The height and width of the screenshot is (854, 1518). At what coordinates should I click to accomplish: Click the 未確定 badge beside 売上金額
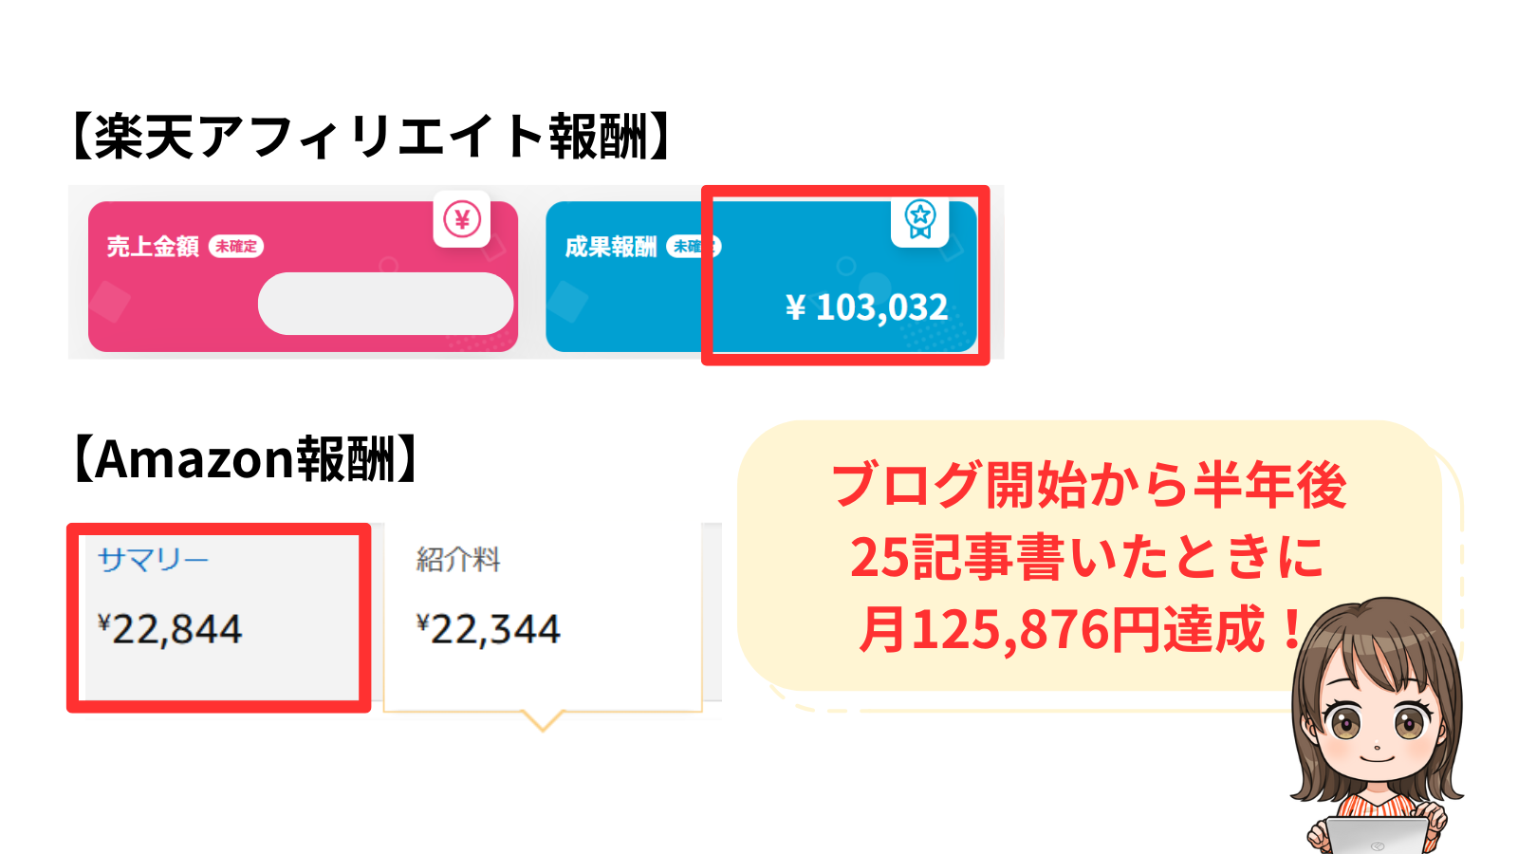[x=236, y=247]
